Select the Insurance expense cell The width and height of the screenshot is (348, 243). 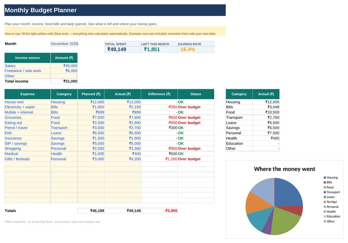(x=27, y=138)
